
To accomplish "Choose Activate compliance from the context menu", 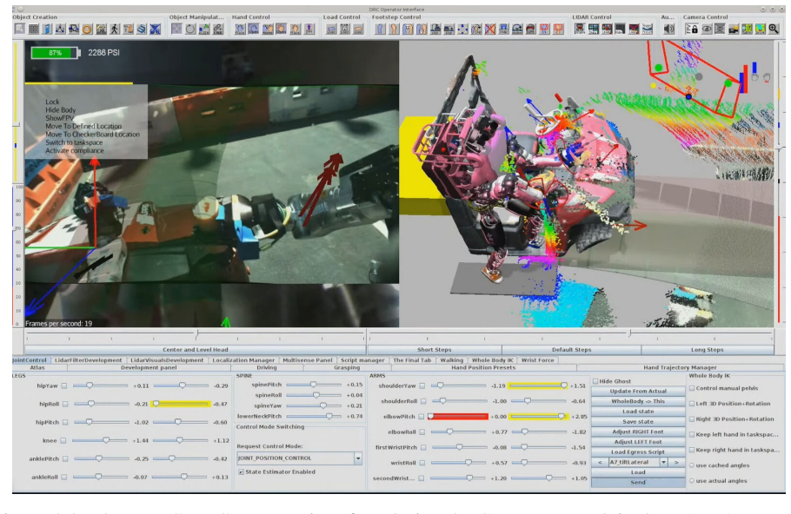I will pos(75,151).
